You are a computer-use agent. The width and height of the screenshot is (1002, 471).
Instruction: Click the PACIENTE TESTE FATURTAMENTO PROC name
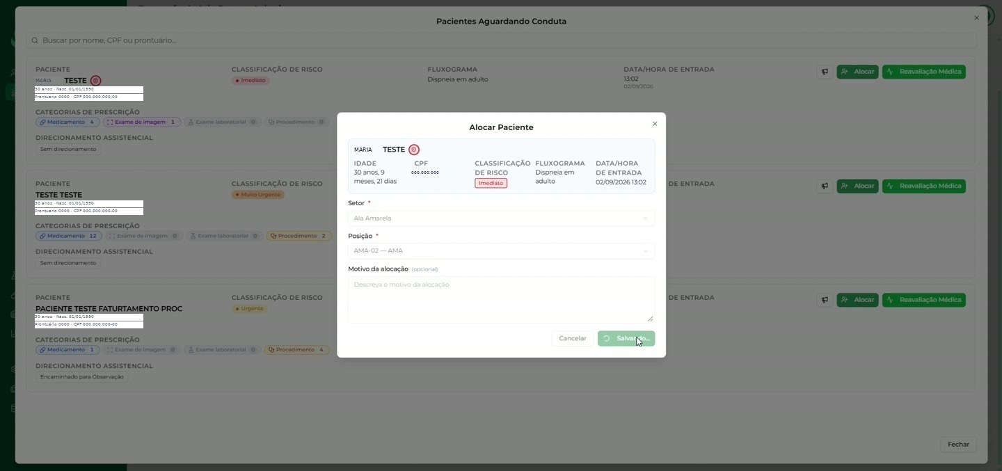point(109,309)
